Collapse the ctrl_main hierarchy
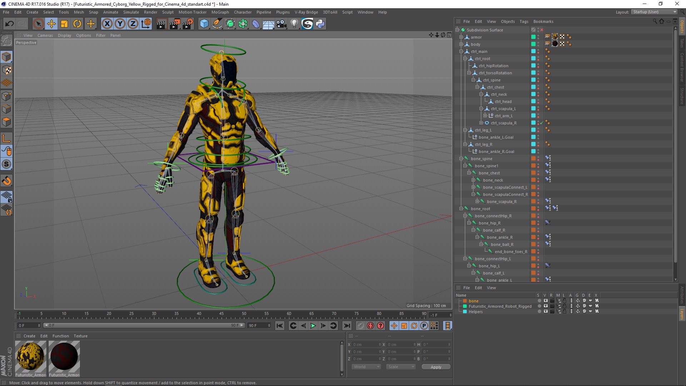 click(461, 51)
